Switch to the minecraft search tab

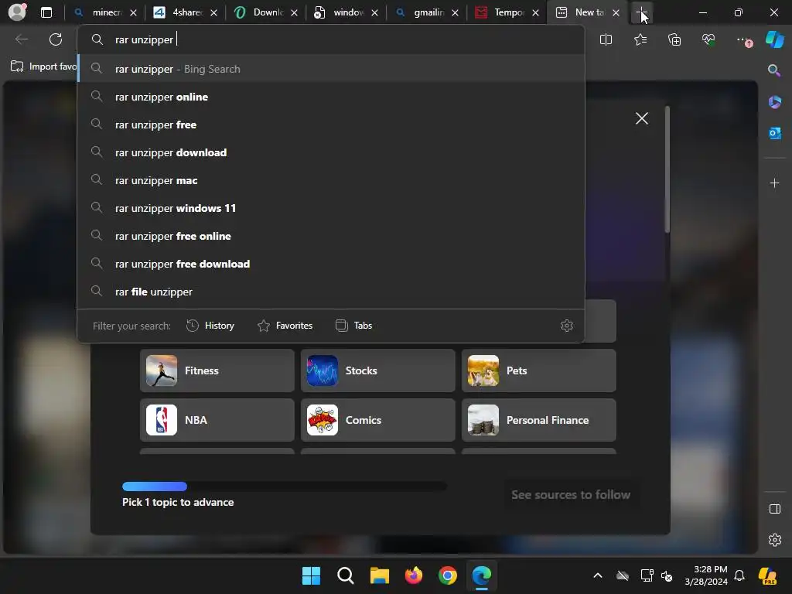point(104,12)
